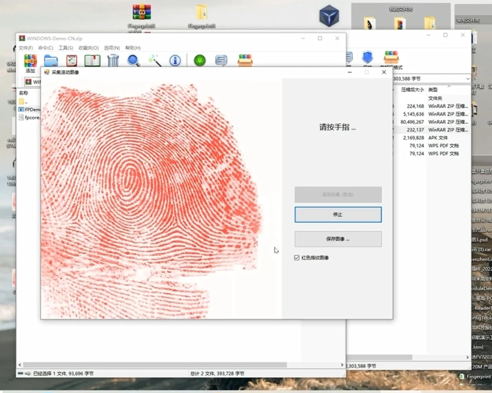This screenshot has width=492, height=393.
Task: Open the 帮助(H) menu
Action: [133, 48]
